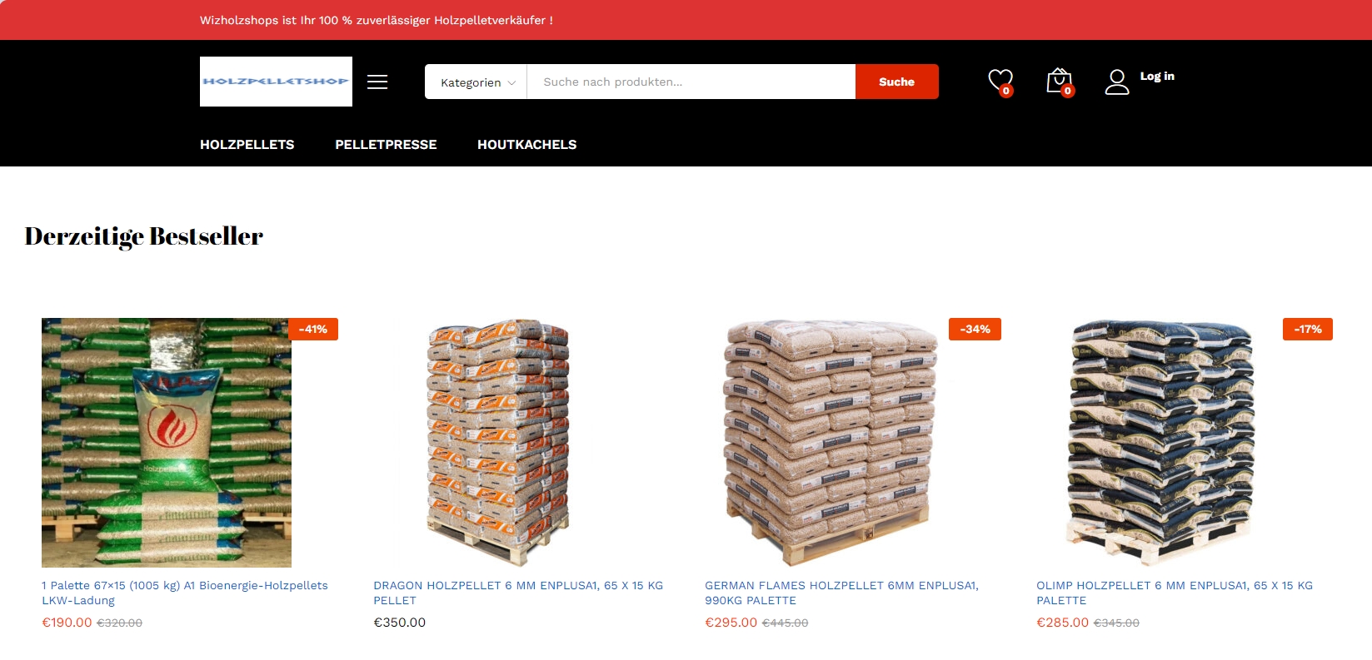This screenshot has height=660, width=1372.
Task: Click the -41% discount badge
Action: [313, 330]
